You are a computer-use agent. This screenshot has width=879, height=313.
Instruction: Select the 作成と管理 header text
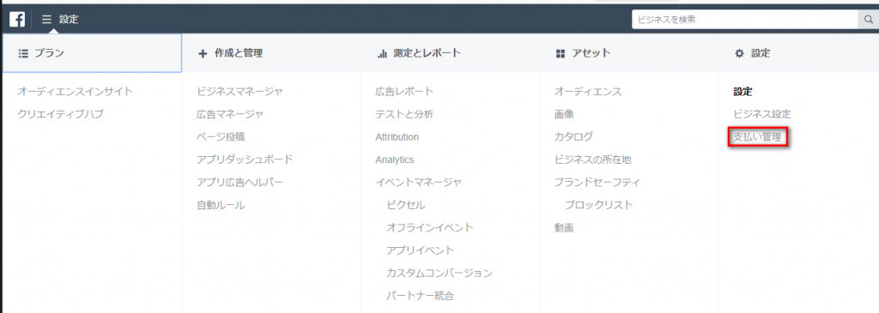(239, 53)
